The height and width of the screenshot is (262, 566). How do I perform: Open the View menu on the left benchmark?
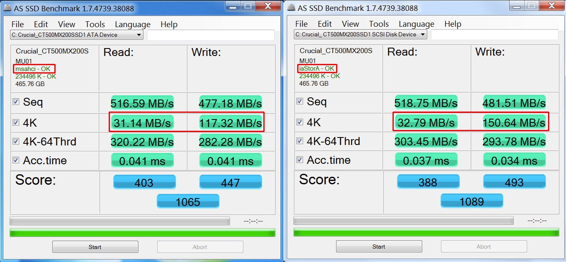[x=66, y=24]
